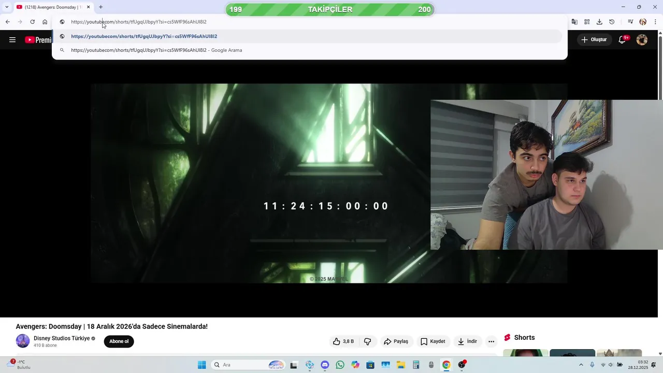Open WhatsApp from the taskbar
This screenshot has height=373, width=663.
(x=340, y=365)
